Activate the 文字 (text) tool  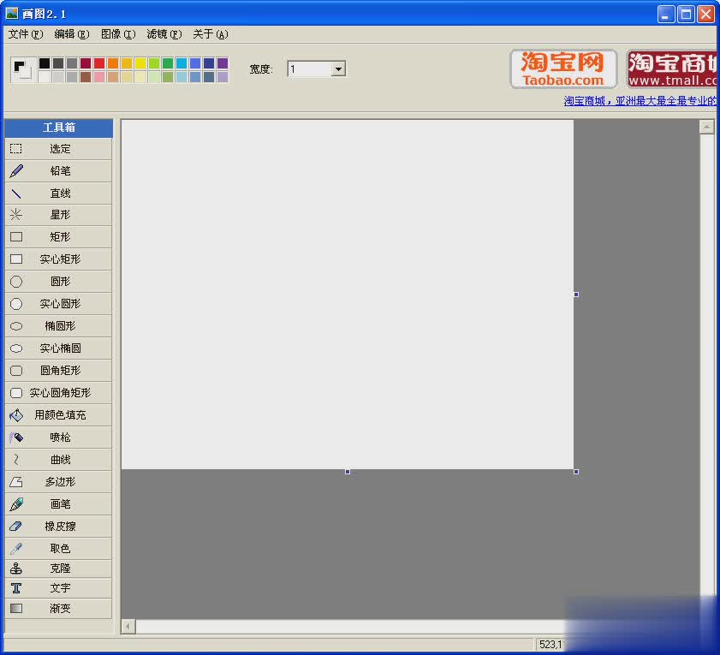click(58, 588)
